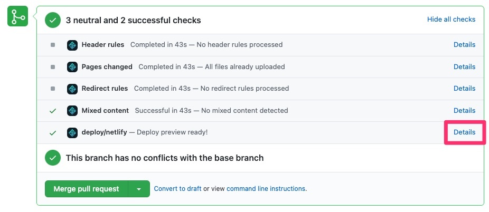
Task: Click the Netlify icon beside Pages changed
Action: [72, 67]
